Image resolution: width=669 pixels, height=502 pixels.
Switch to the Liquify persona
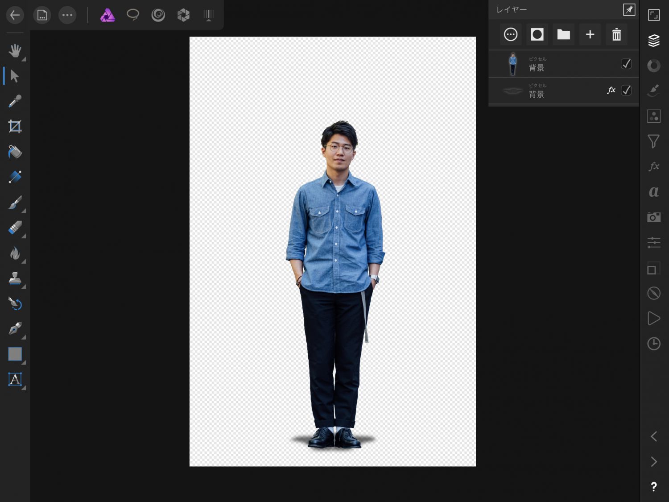[158, 15]
